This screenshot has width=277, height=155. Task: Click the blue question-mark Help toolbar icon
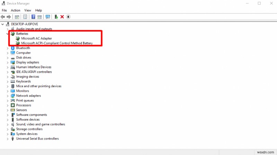tap(33, 17)
